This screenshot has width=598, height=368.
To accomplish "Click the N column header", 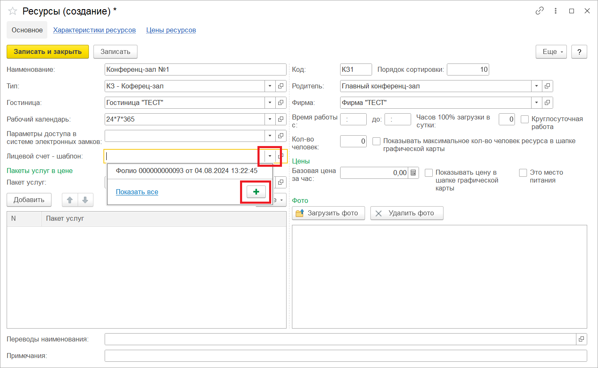I will pyautogui.click(x=25, y=219).
